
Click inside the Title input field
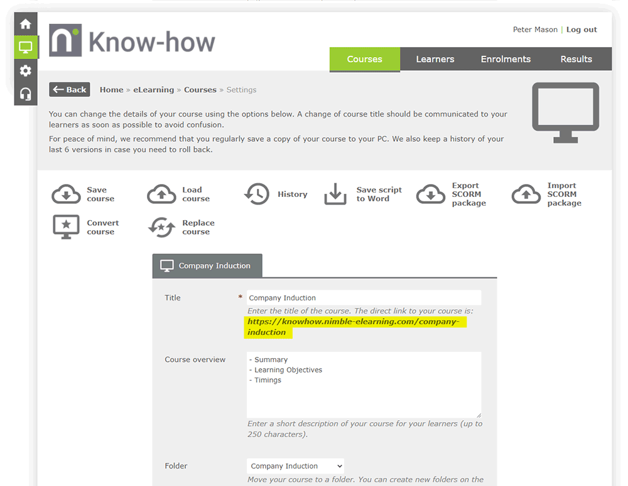364,297
